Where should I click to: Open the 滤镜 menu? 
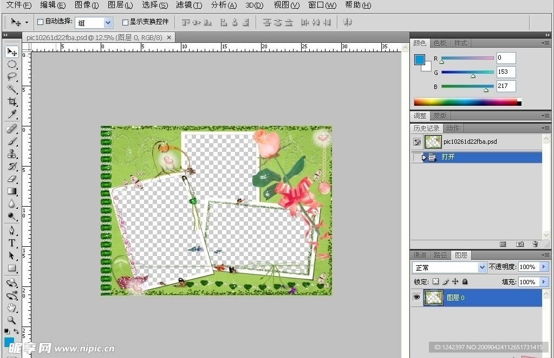[x=188, y=5]
